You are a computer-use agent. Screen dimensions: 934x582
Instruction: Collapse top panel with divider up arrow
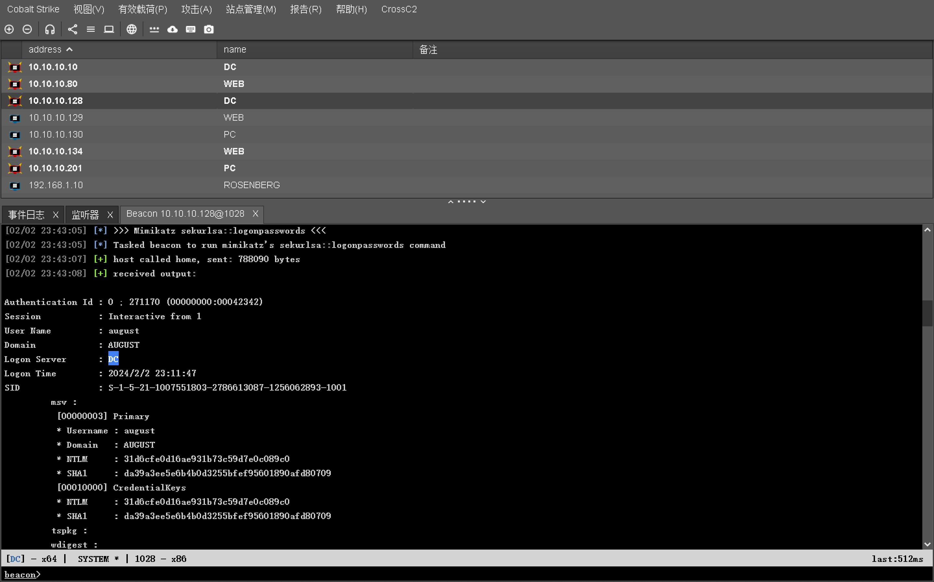coord(450,202)
